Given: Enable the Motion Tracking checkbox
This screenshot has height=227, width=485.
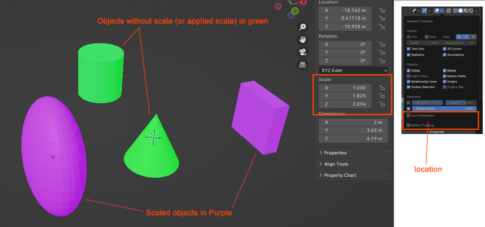Looking at the screenshot, I should coord(408,125).
